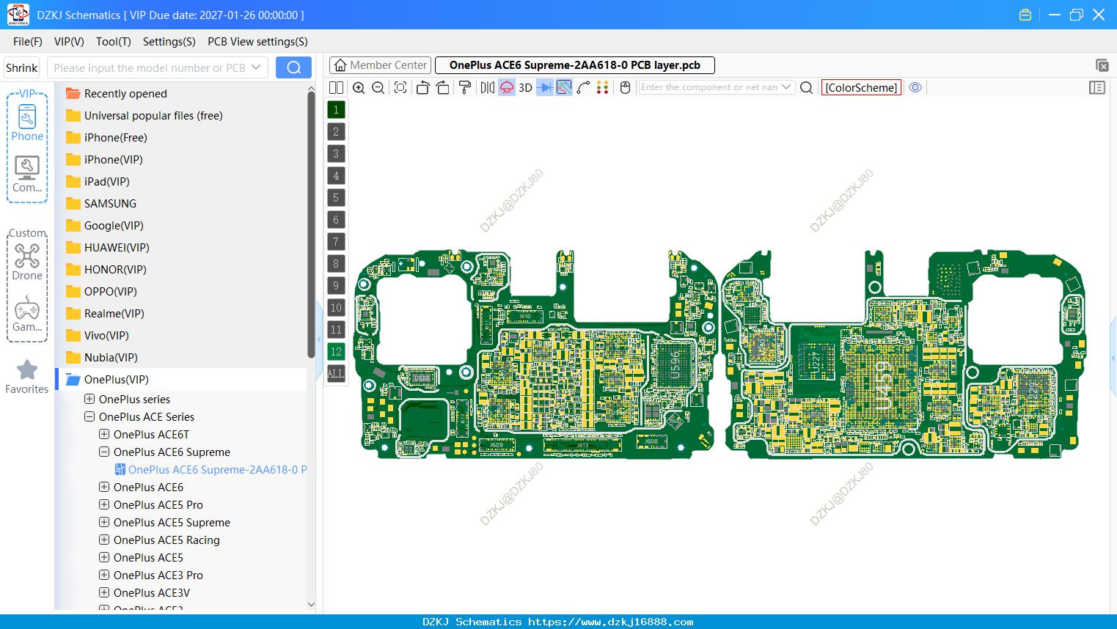Open the model number dropdown arrow

[256, 67]
